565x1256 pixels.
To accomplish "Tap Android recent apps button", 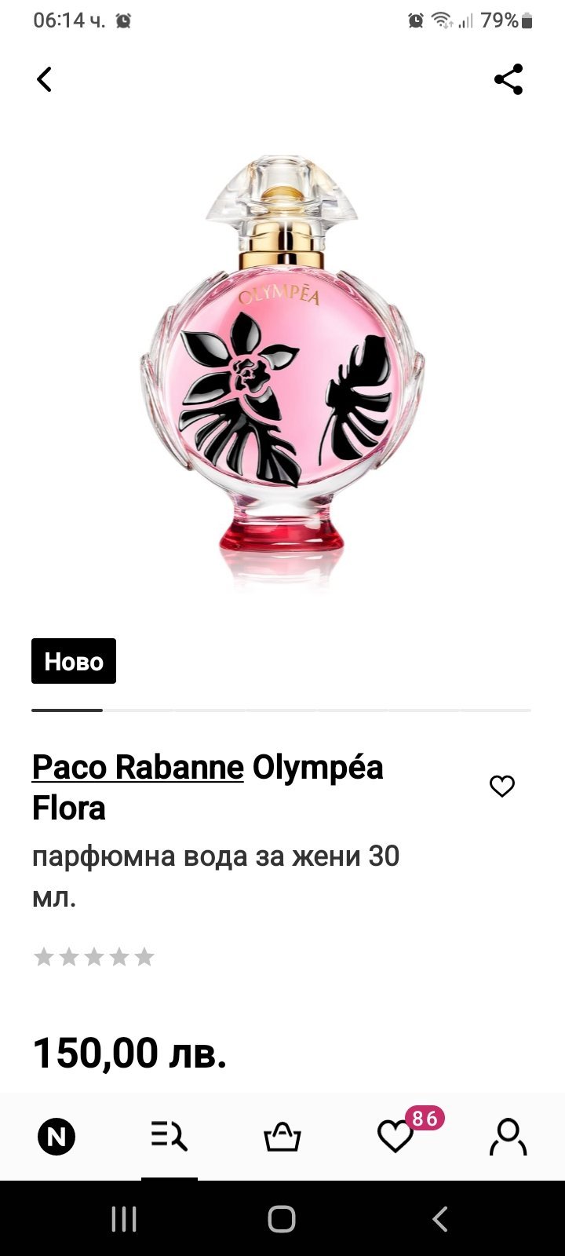I will 124,1219.
